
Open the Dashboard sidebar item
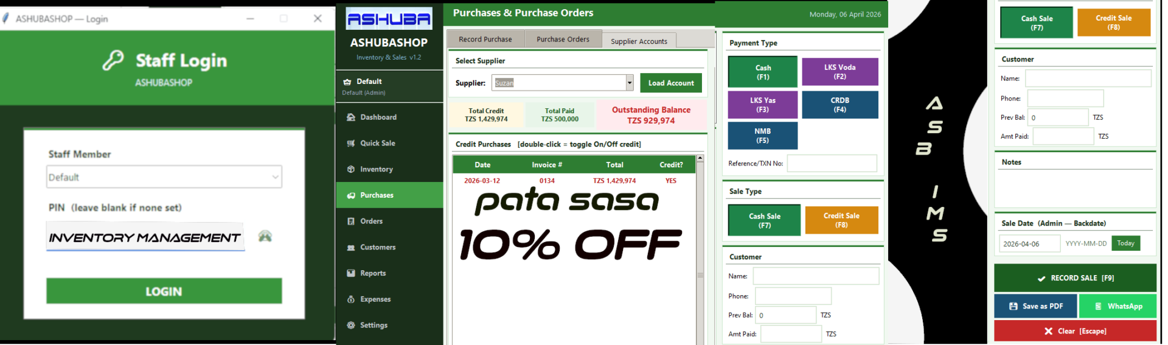pyautogui.click(x=378, y=117)
